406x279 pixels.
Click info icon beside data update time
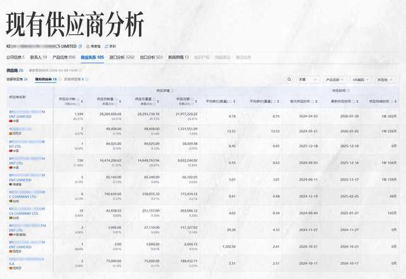click(x=81, y=71)
